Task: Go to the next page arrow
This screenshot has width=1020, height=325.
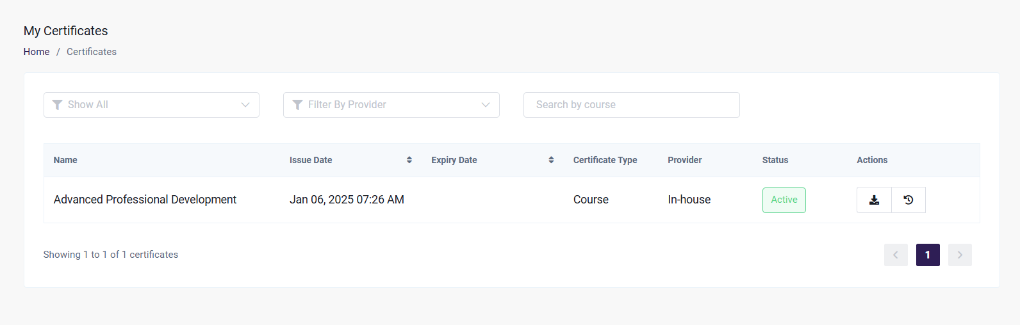Action: point(960,255)
